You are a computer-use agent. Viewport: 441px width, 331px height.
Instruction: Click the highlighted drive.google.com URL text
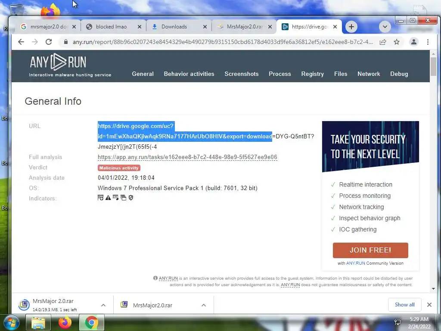(185, 131)
